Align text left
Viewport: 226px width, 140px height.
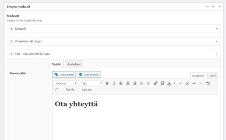point(121,83)
